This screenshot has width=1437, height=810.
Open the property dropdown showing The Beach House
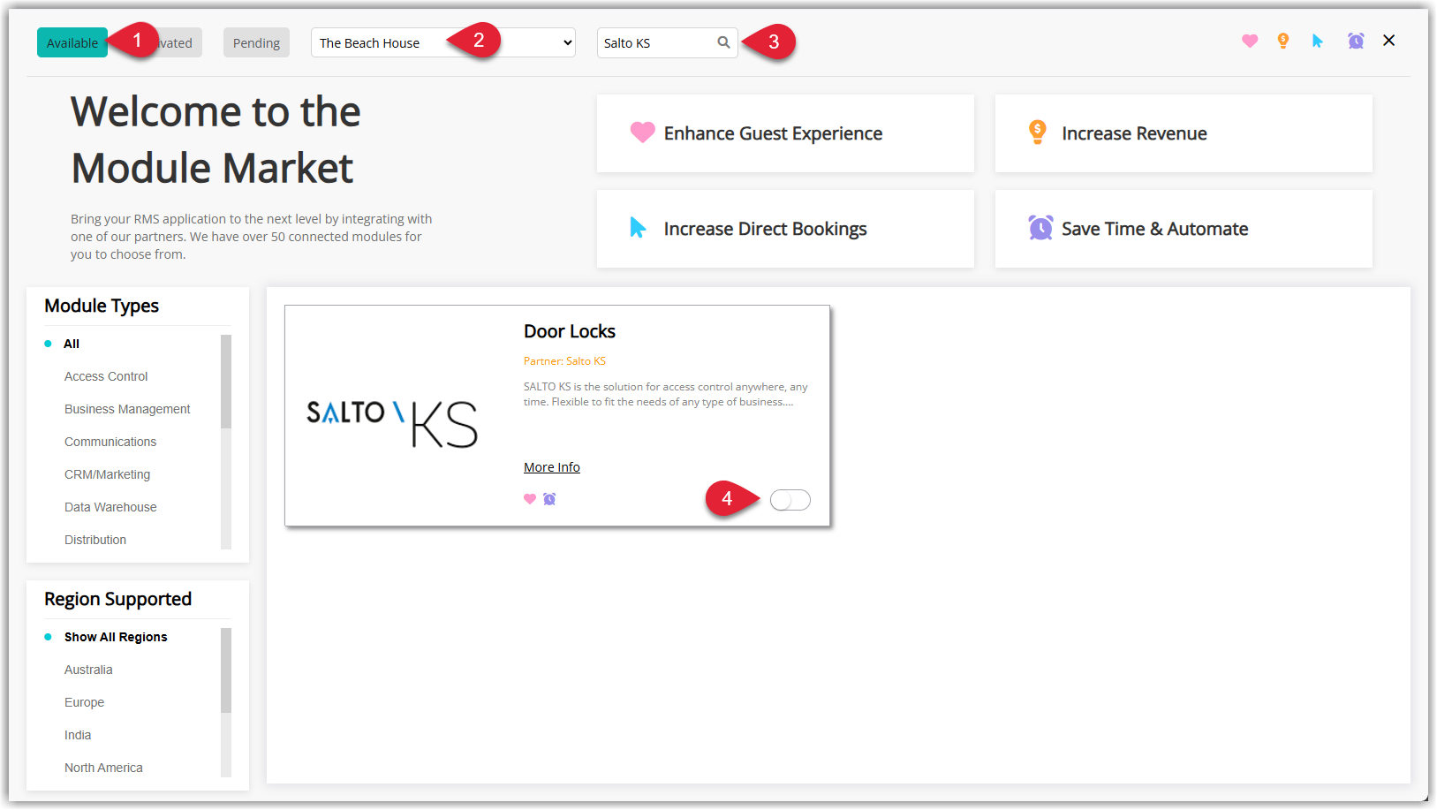pos(443,42)
